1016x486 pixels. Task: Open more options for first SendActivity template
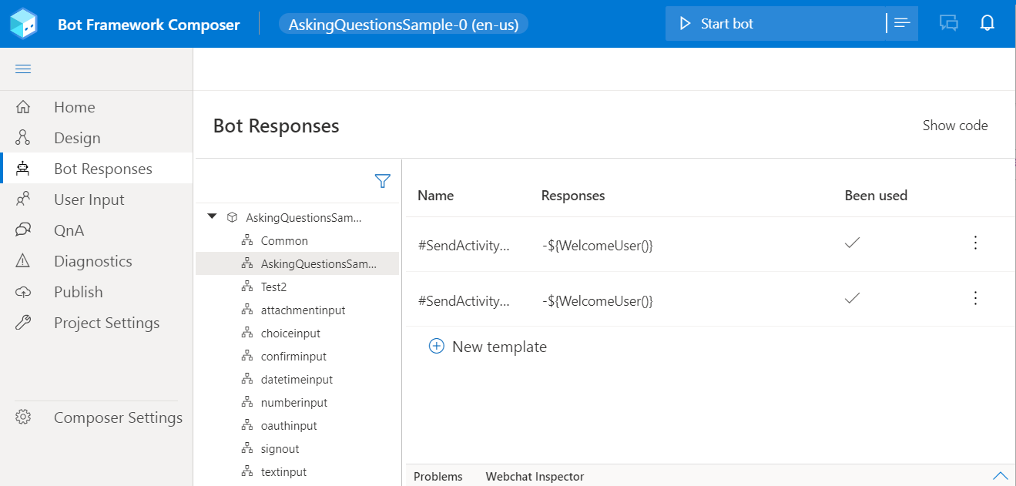(x=975, y=243)
